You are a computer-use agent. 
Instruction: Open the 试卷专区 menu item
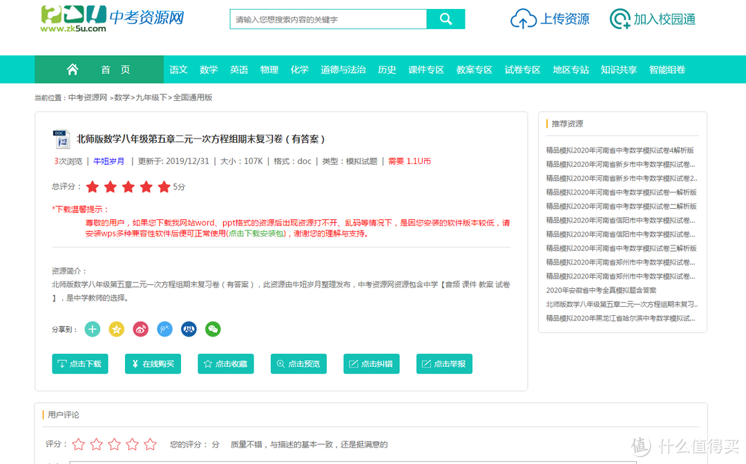[522, 70]
